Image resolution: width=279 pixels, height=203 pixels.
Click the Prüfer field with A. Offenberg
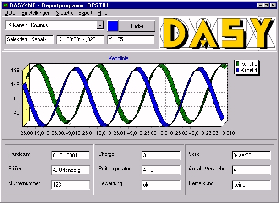(x=71, y=170)
